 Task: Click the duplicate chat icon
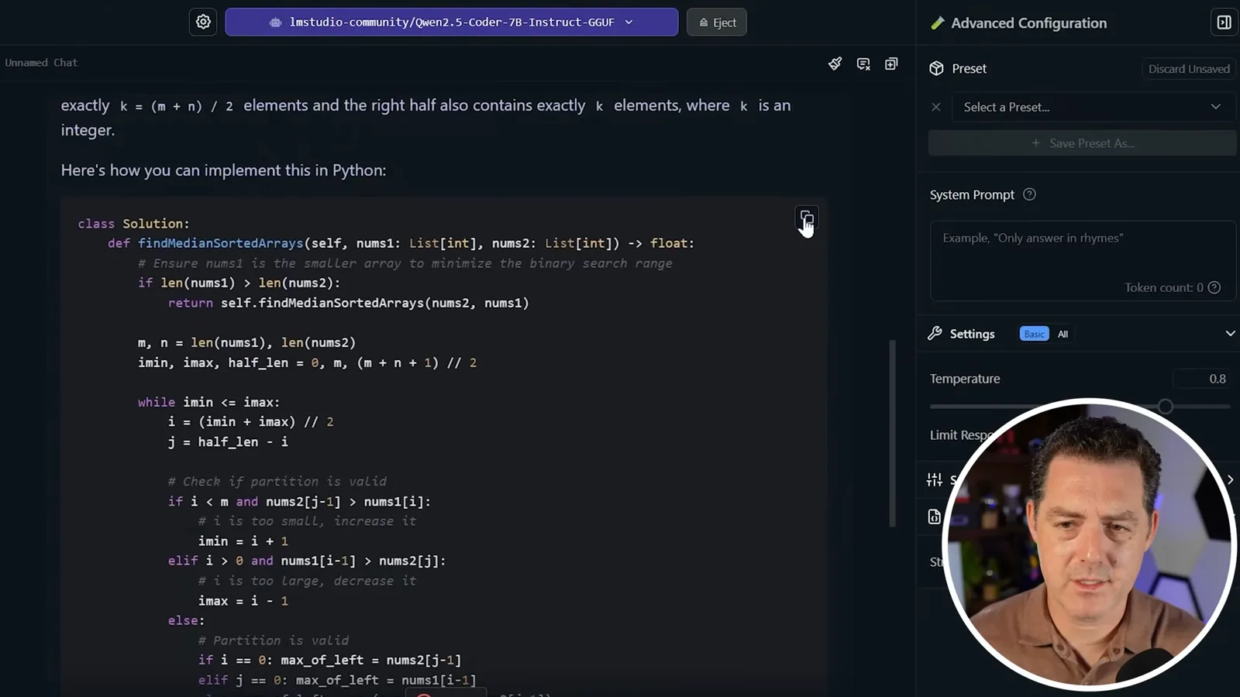click(891, 64)
